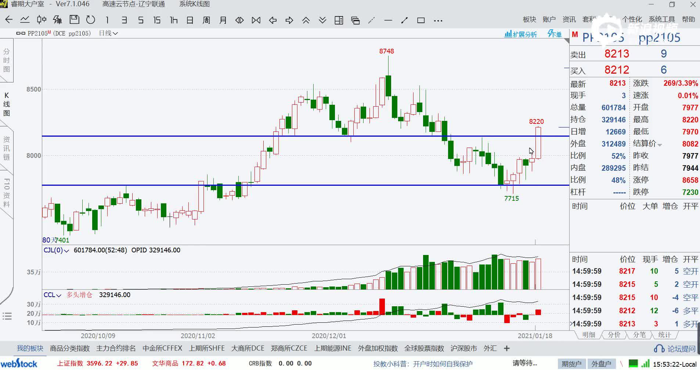Click the double down chevron icon

(322, 20)
